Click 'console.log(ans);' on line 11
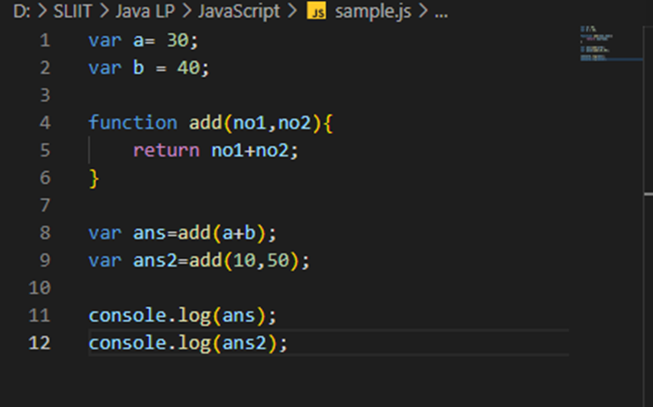Image resolution: width=653 pixels, height=407 pixels. click(x=182, y=315)
